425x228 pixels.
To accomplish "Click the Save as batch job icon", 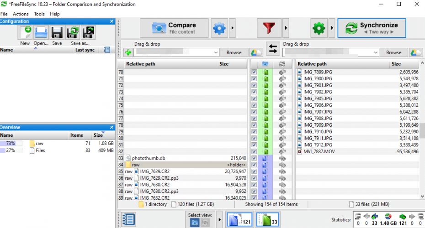I will click(x=88, y=32).
